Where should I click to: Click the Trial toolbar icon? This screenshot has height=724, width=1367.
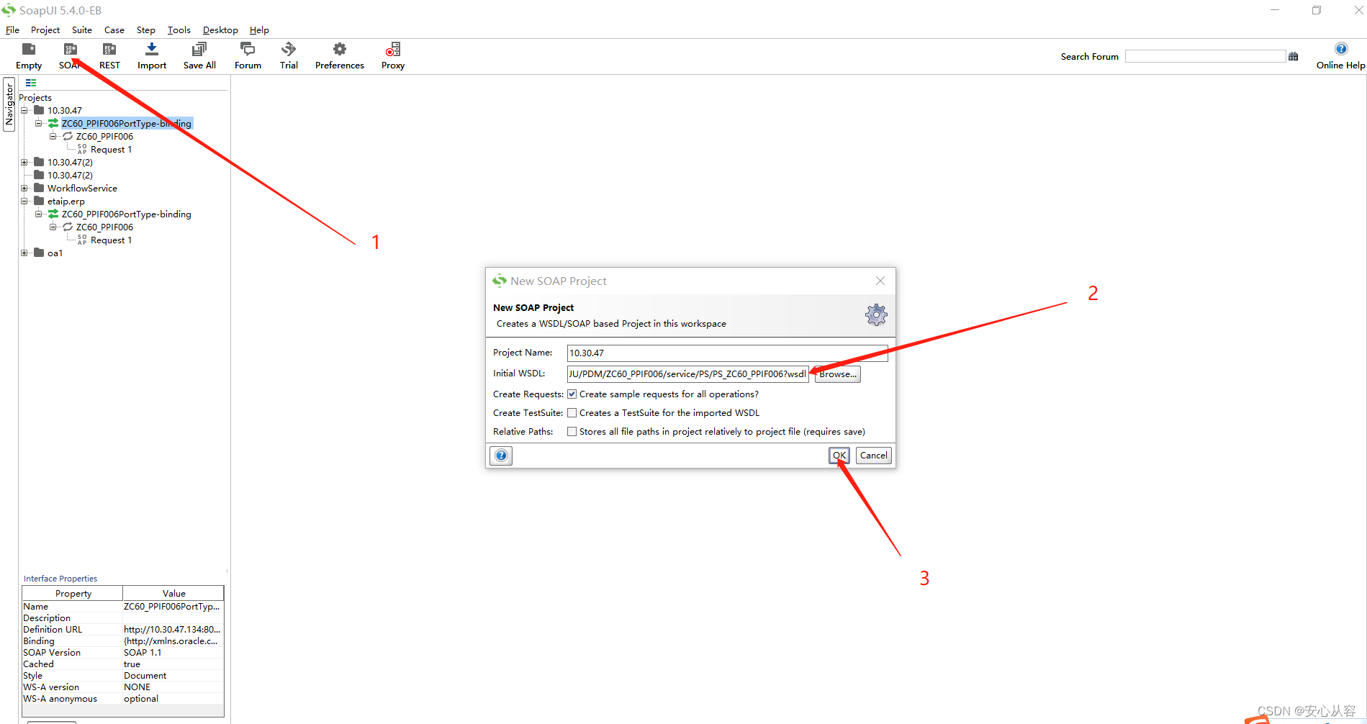[x=289, y=49]
